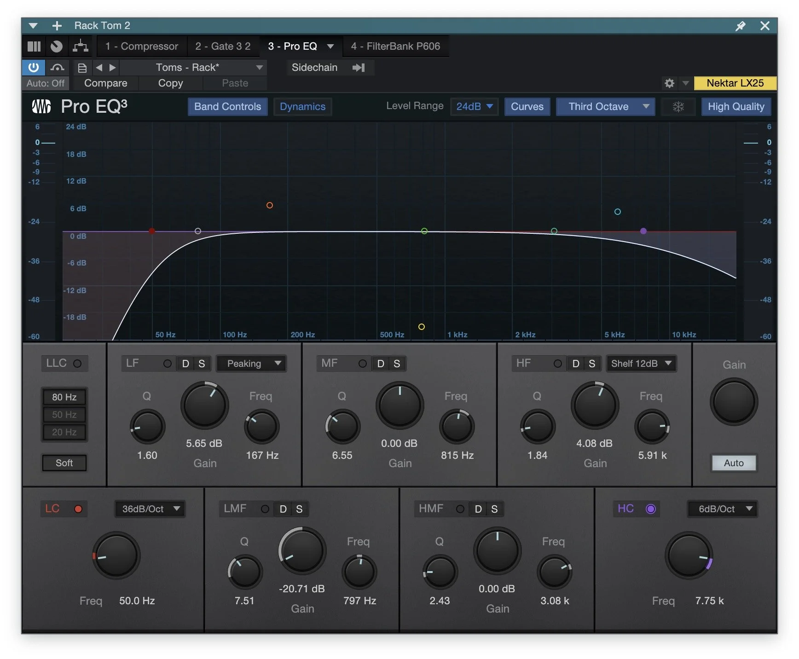The width and height of the screenshot is (799, 659).
Task: Open plugin settings via the gear icon
Action: pyautogui.click(x=670, y=83)
